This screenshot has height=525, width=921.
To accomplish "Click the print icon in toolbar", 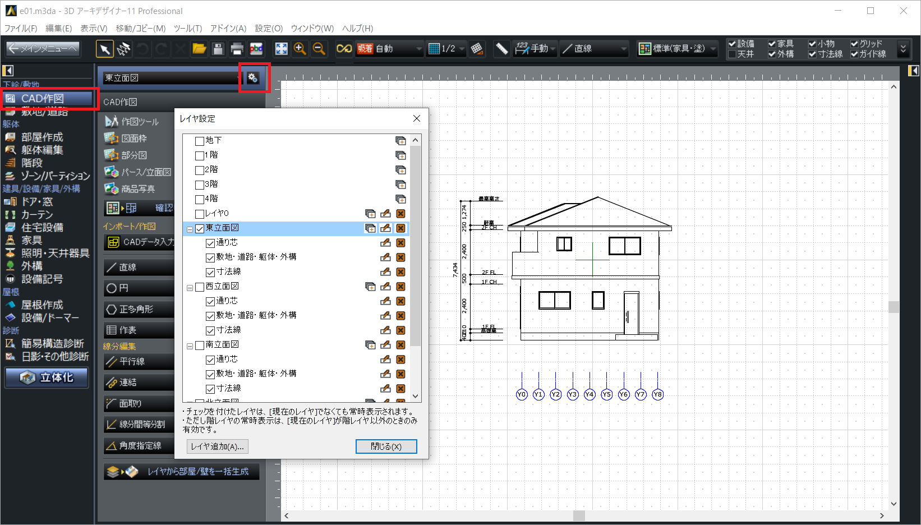I will tap(237, 49).
